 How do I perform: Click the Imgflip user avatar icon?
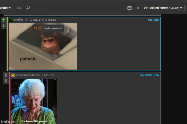tap(11, 20)
